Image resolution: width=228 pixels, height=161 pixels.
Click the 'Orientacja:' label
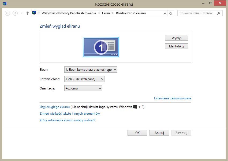coord(47,88)
